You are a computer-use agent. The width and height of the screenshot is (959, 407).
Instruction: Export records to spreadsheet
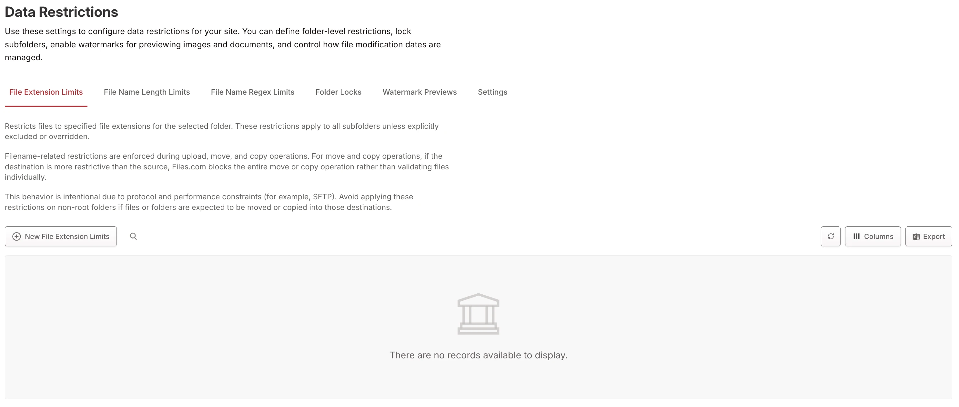[x=928, y=236]
